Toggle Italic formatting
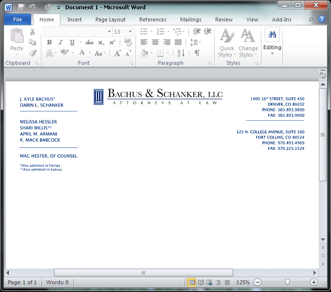This screenshot has height=292, width=331. 61,42
